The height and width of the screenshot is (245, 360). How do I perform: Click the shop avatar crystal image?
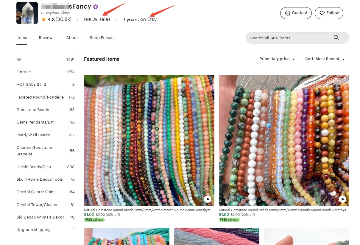27,13
